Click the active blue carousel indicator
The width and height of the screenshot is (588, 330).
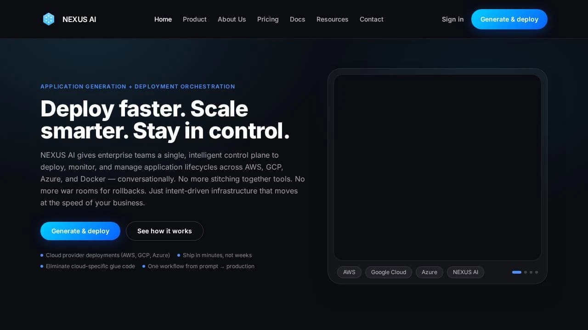point(517,272)
